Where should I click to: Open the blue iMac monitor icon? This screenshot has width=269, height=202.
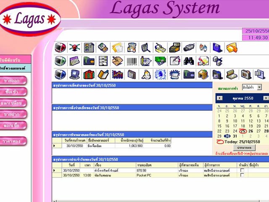tap(60, 74)
